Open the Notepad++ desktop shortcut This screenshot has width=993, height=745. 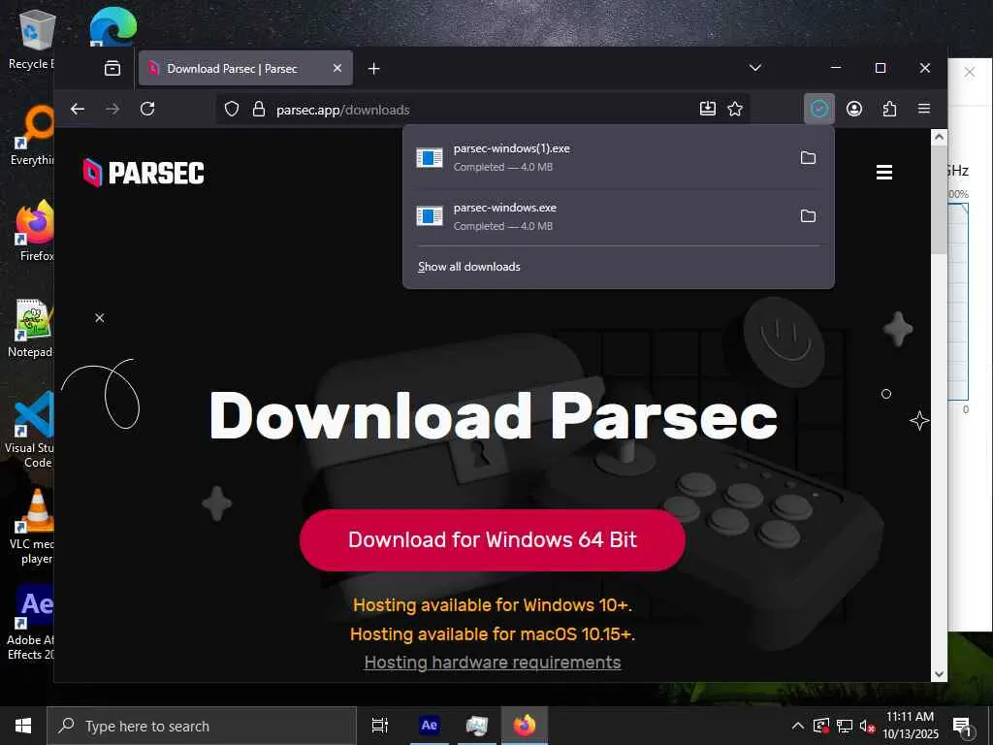(x=32, y=328)
